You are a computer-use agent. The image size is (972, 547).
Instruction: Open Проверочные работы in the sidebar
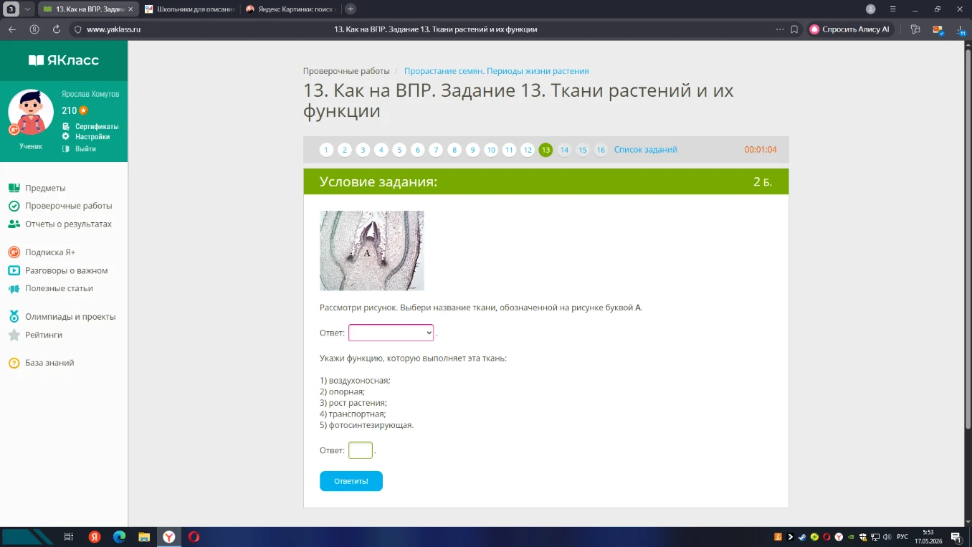click(69, 206)
